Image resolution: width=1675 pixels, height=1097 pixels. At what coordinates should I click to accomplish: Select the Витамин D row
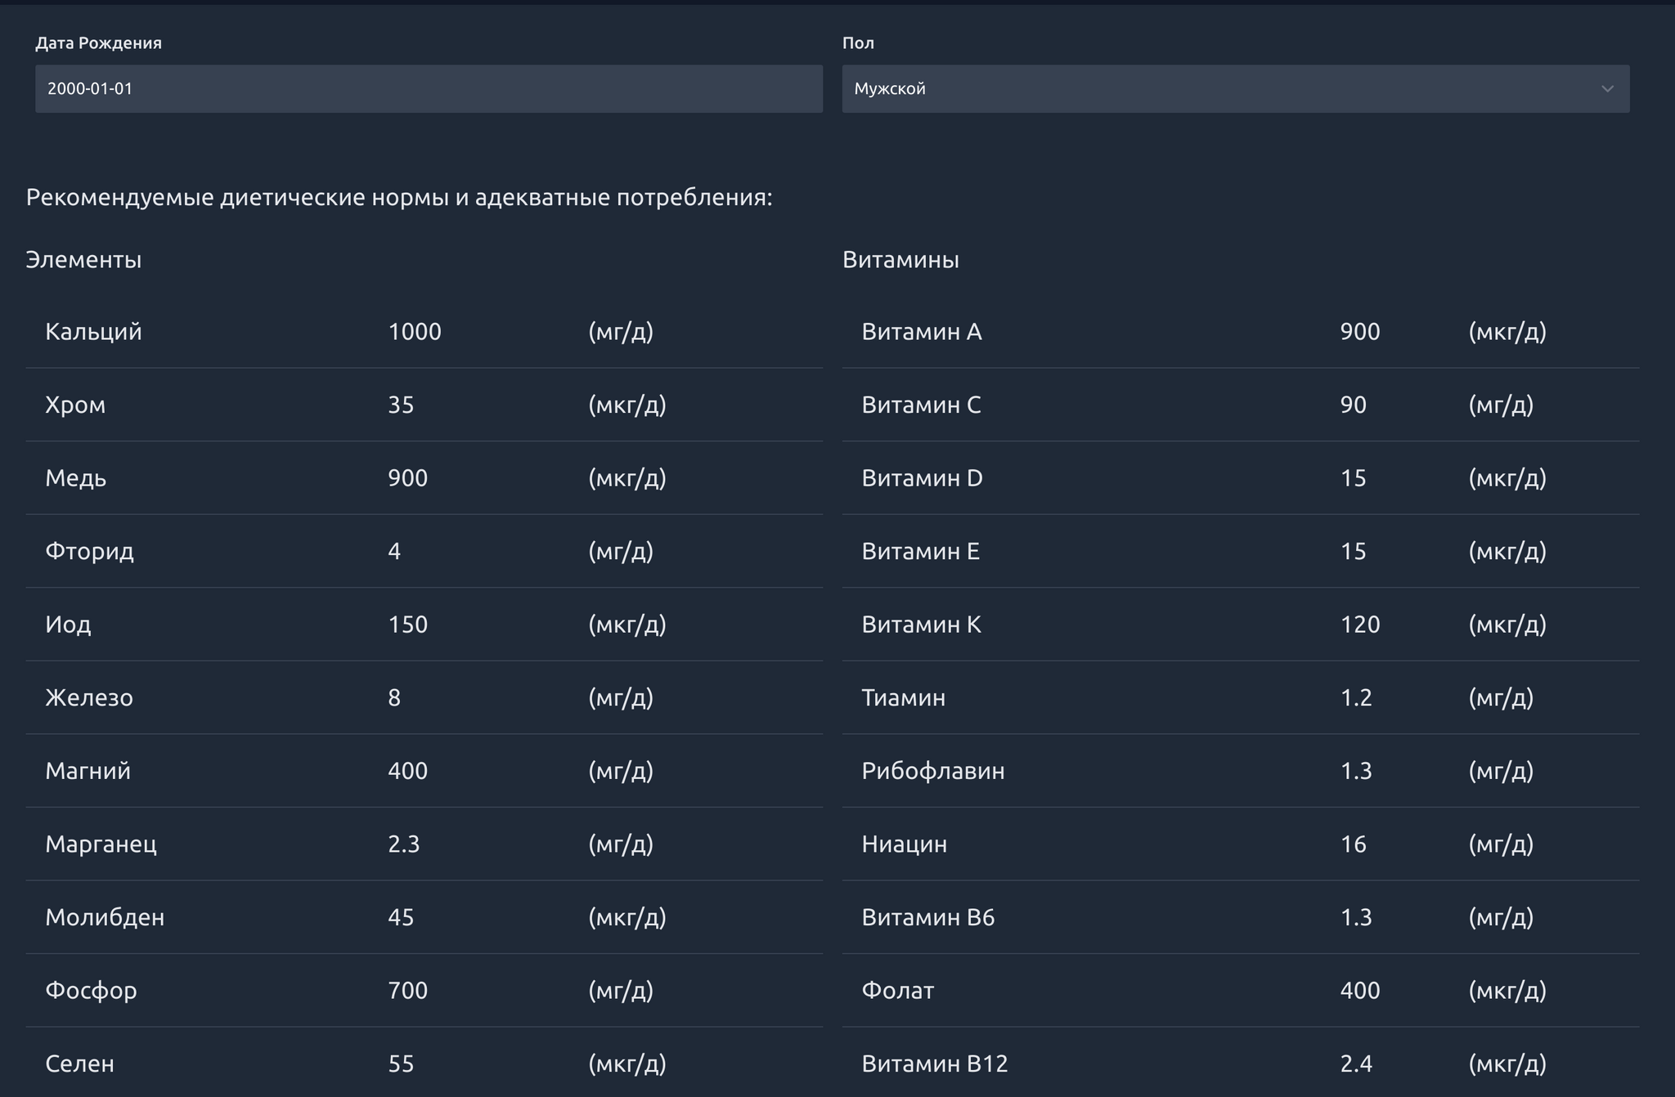coord(922,478)
